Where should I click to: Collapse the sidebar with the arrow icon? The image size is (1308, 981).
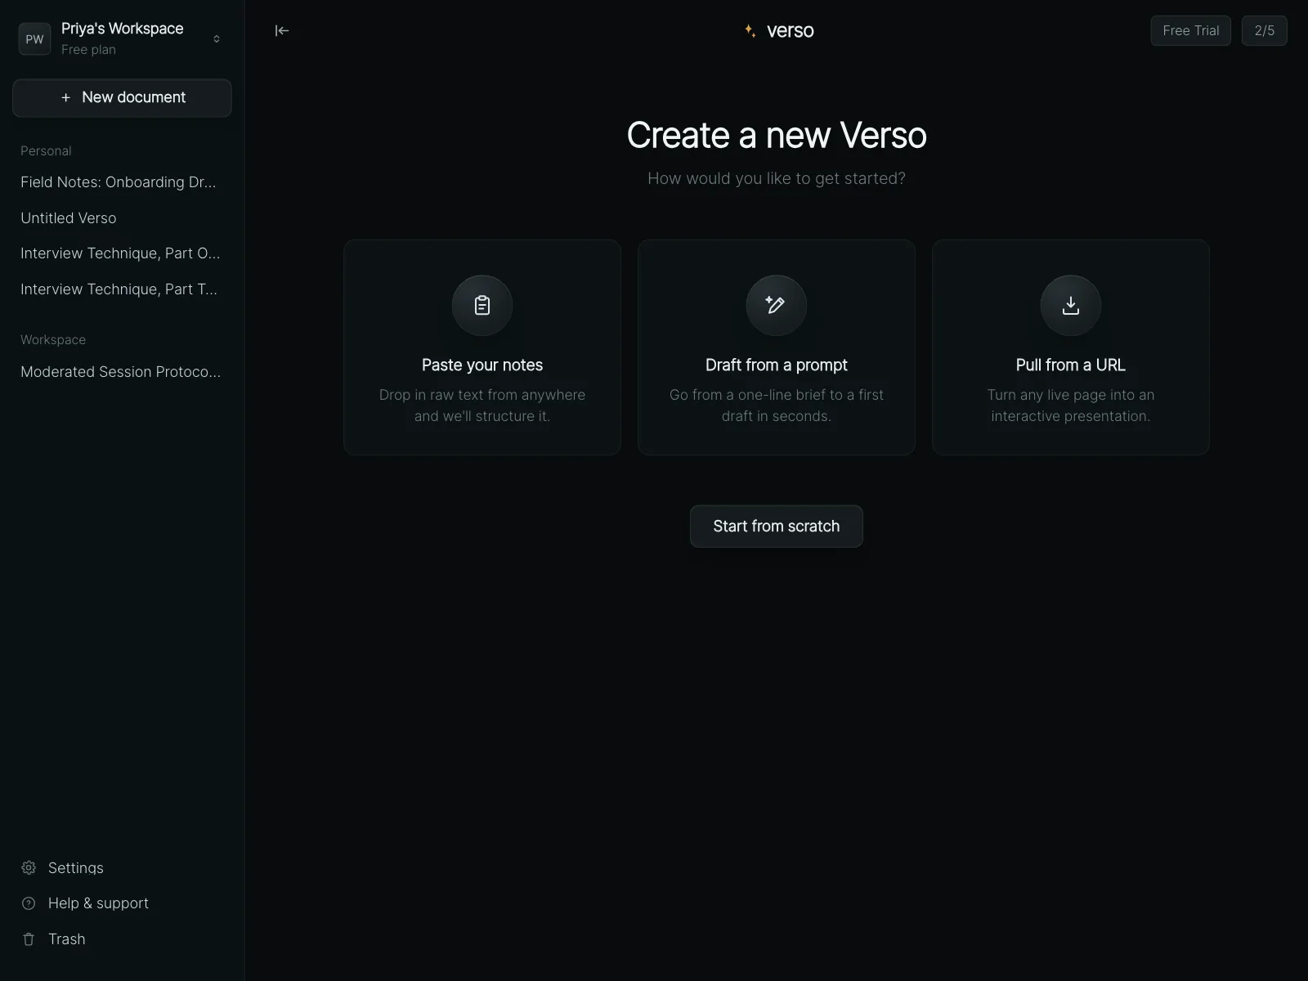[282, 31]
